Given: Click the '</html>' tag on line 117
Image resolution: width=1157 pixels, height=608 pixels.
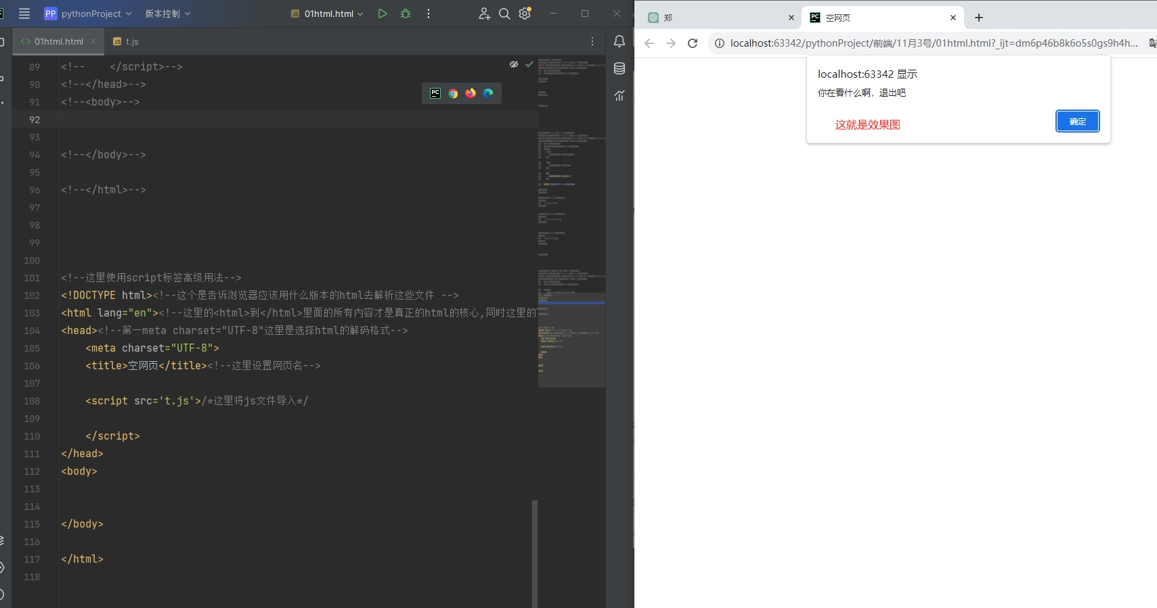Looking at the screenshot, I should pyautogui.click(x=82, y=559).
